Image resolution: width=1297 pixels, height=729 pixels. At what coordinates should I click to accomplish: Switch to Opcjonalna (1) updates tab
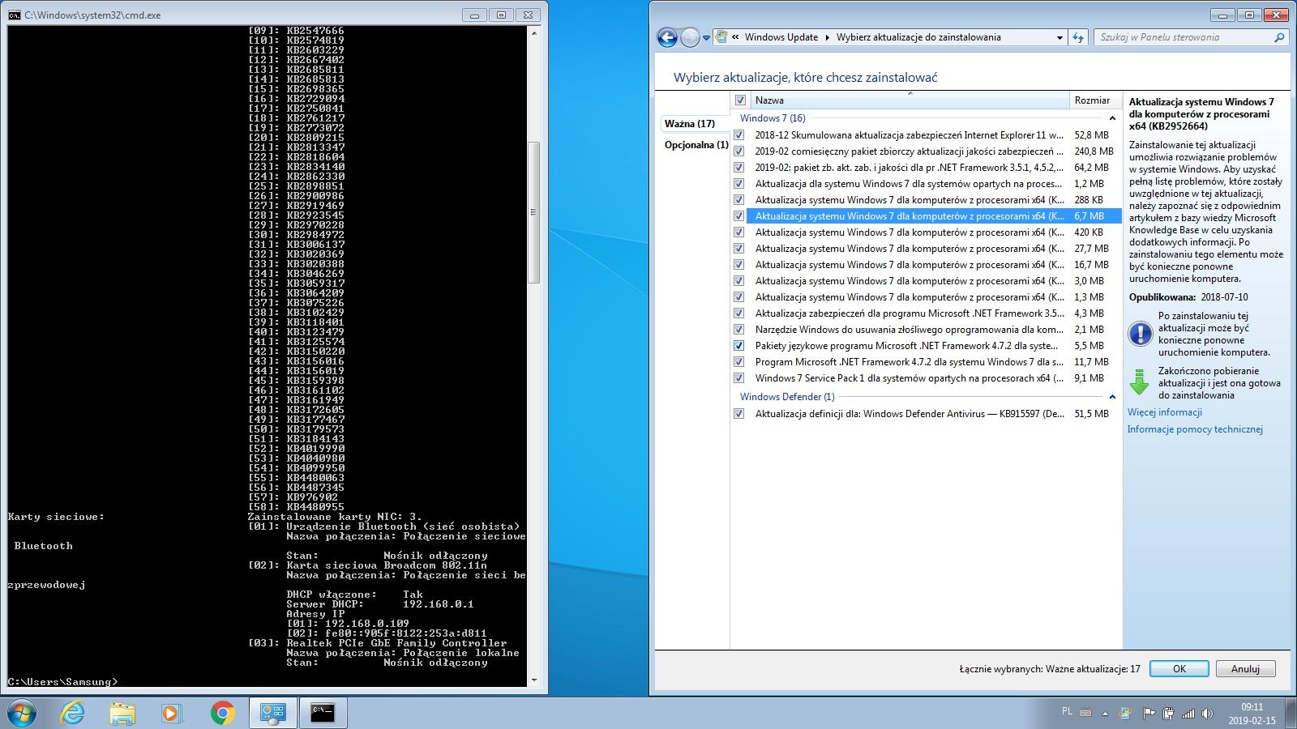point(696,145)
